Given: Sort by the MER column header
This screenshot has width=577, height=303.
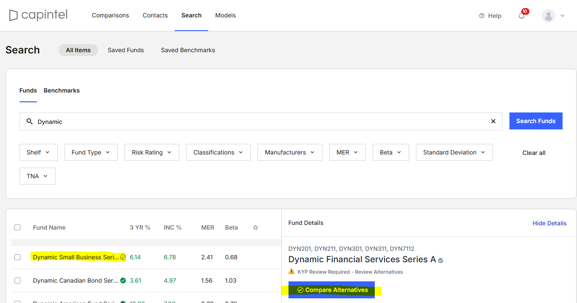Looking at the screenshot, I should (208, 227).
